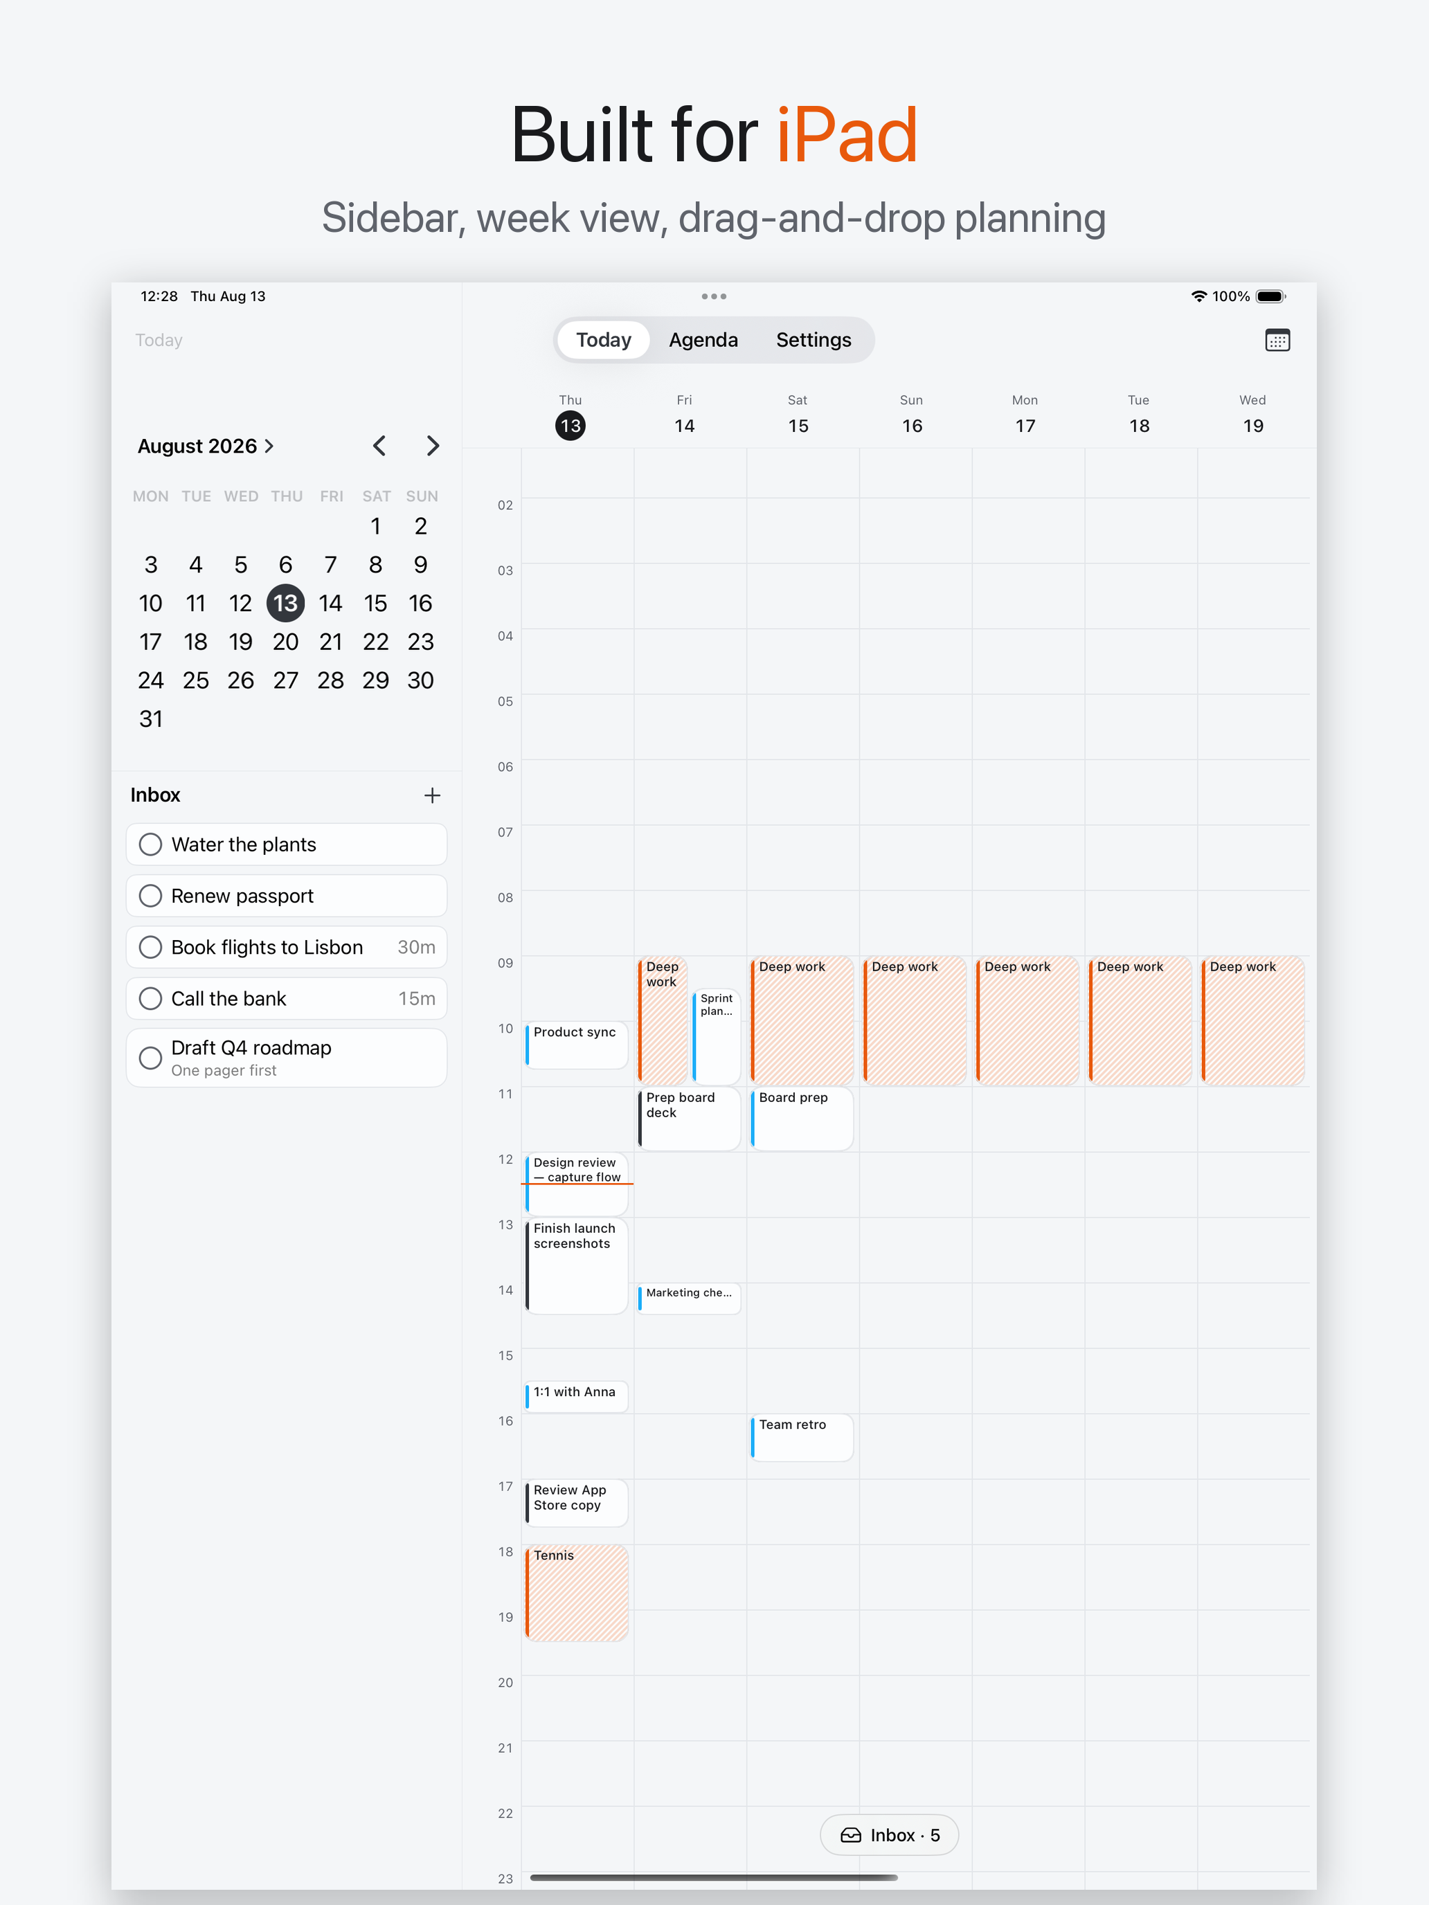Image resolution: width=1429 pixels, height=1905 pixels.
Task: Expand the August 2026 month picker
Action: tap(206, 445)
